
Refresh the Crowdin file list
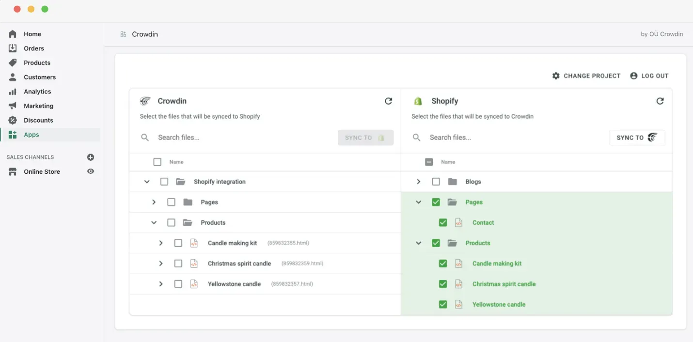click(388, 101)
